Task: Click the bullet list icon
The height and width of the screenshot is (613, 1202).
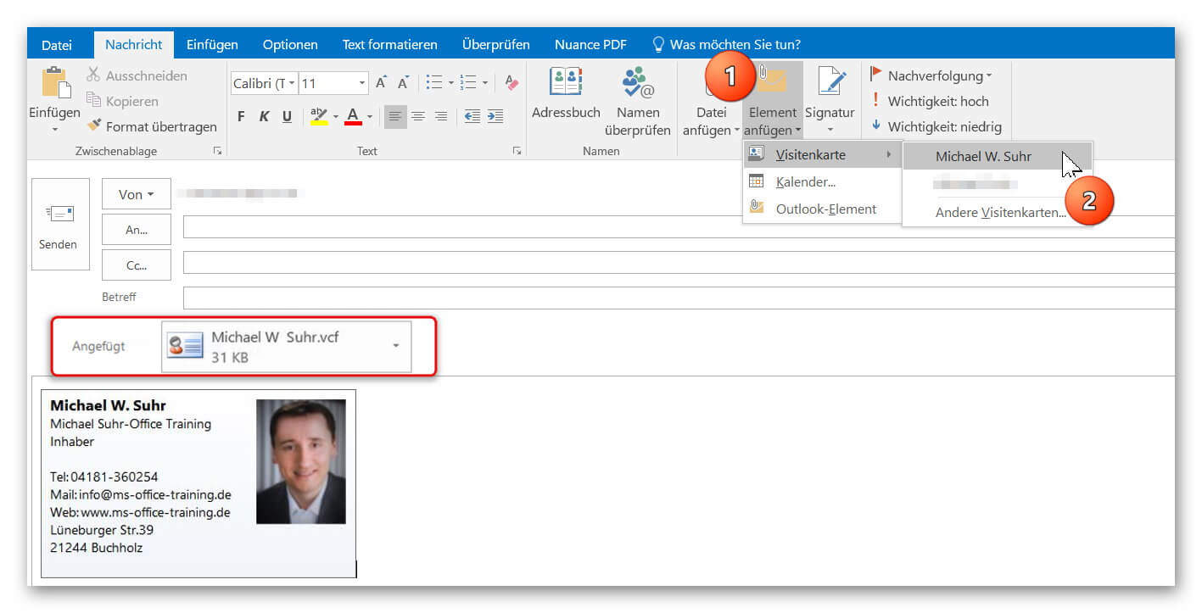Action: pyautogui.click(x=434, y=82)
